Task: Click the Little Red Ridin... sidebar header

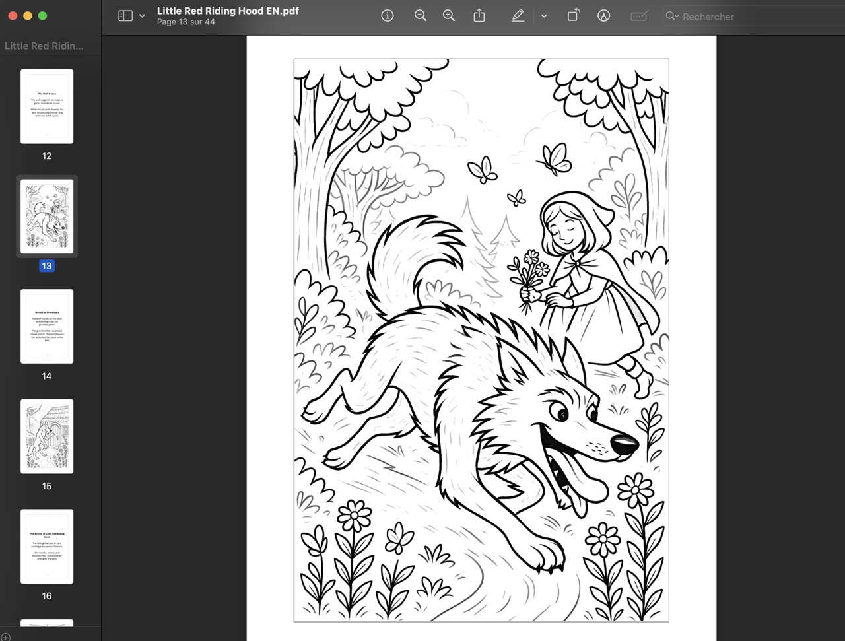Action: (x=44, y=46)
